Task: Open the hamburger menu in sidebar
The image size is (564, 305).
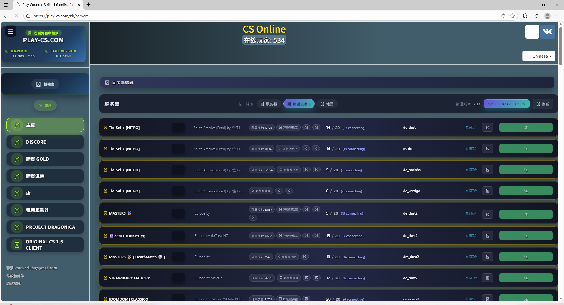Action: coord(11,32)
